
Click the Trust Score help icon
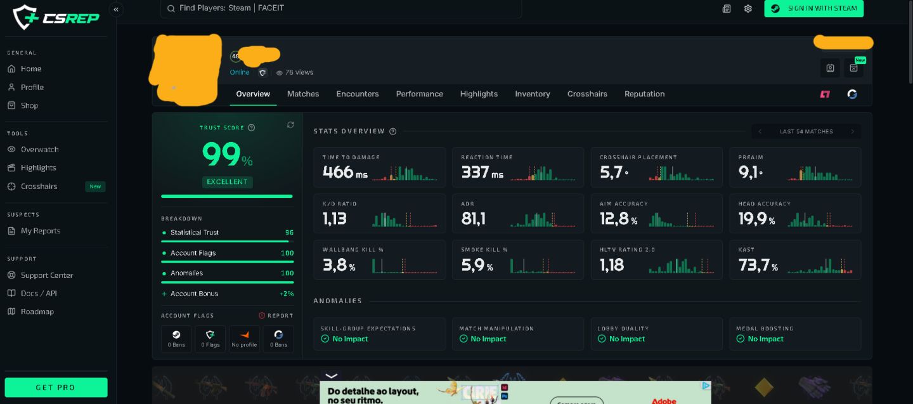251,127
